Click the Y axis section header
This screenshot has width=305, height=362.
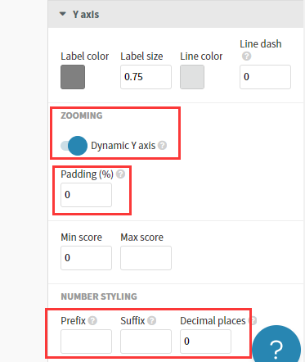(x=176, y=14)
